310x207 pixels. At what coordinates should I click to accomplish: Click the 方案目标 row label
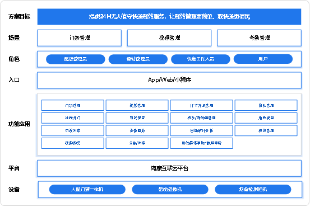coord(19,17)
